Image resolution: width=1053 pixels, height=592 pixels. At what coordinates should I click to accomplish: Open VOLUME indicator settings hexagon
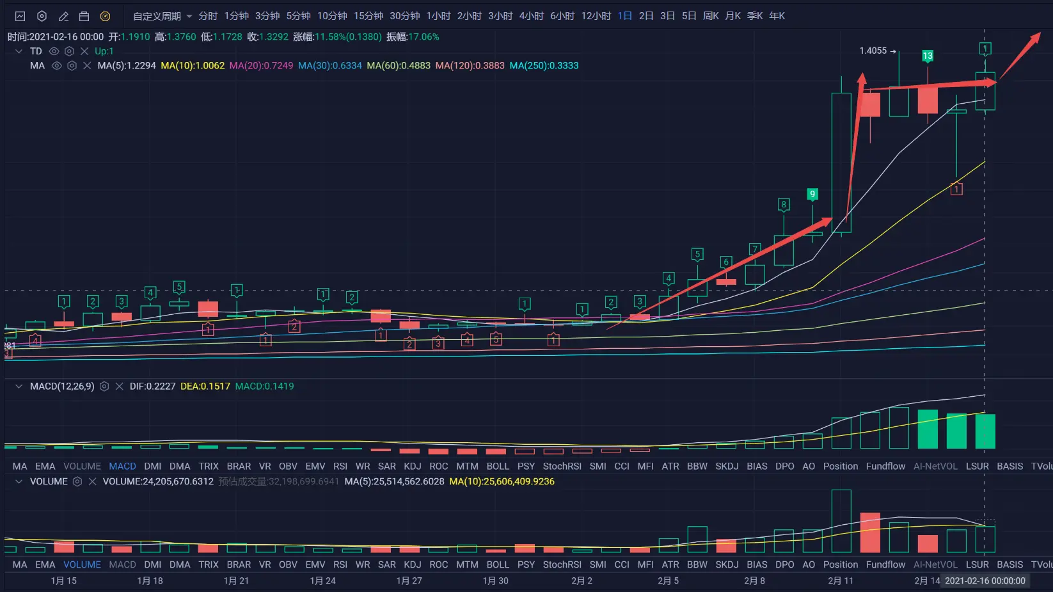click(77, 481)
